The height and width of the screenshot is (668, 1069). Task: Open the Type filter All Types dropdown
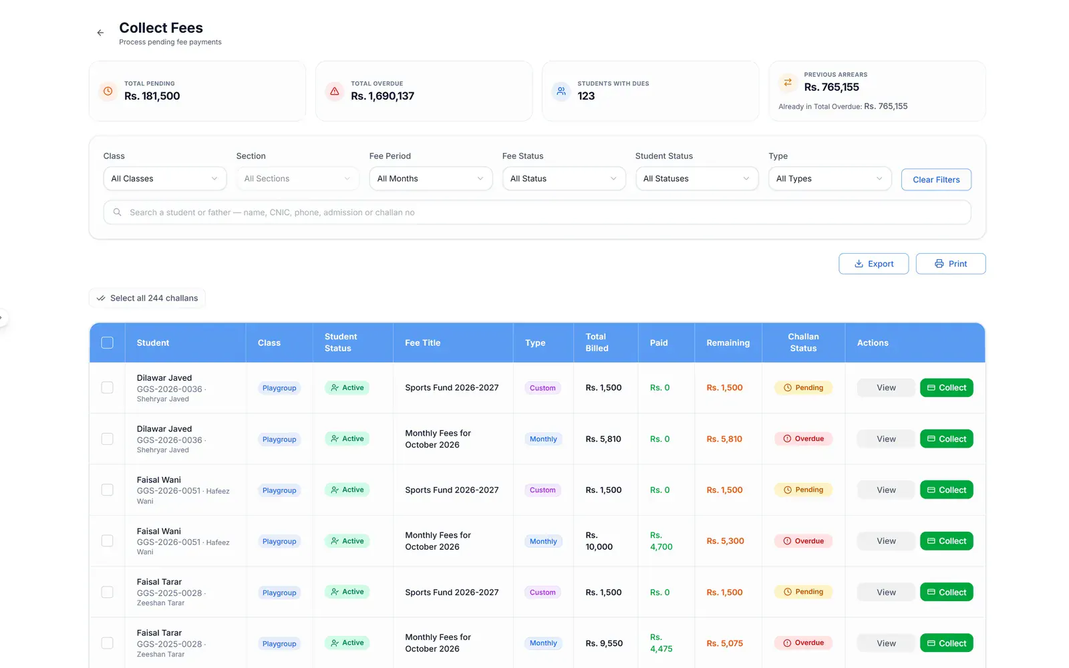pos(830,178)
